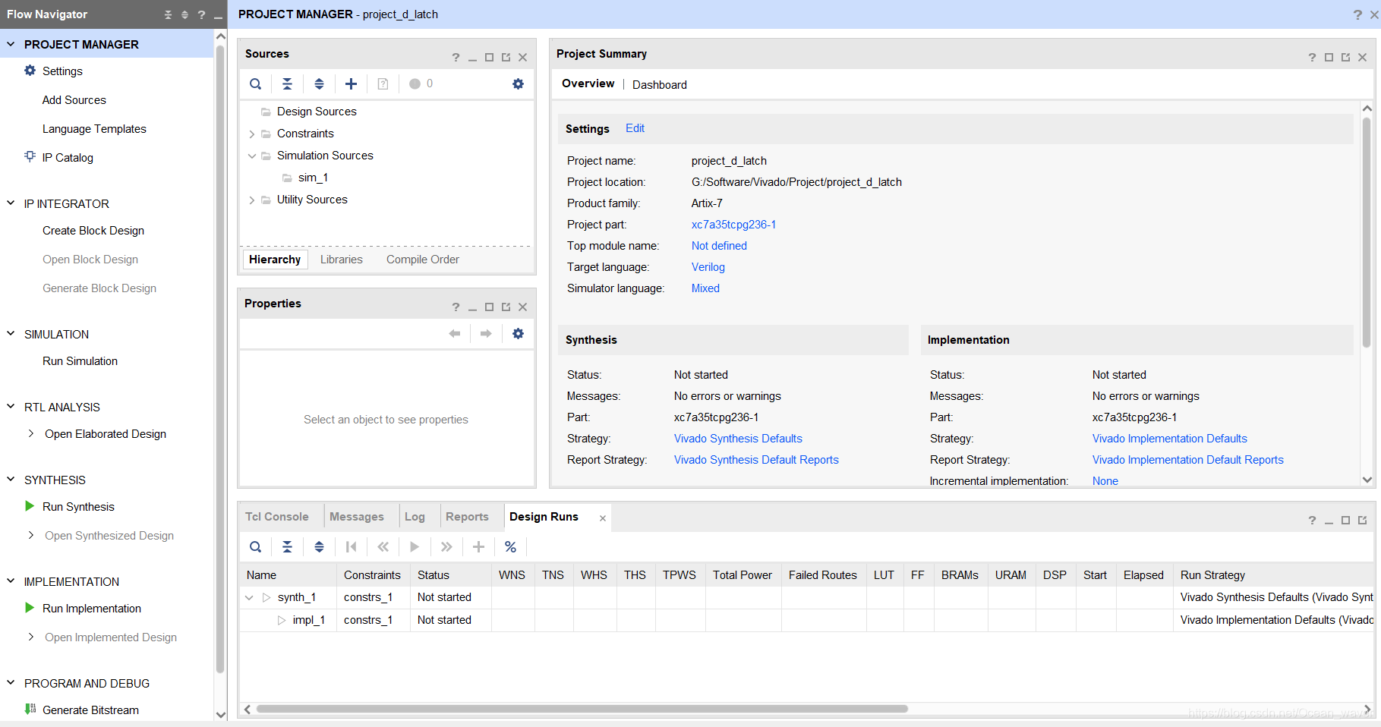Image resolution: width=1381 pixels, height=727 pixels.
Task: Toggle percentage display in Design Runs
Action: [510, 547]
